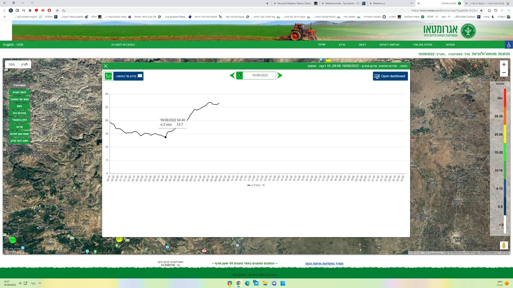Open the טבלאות דינמיות menu

coord(389,45)
